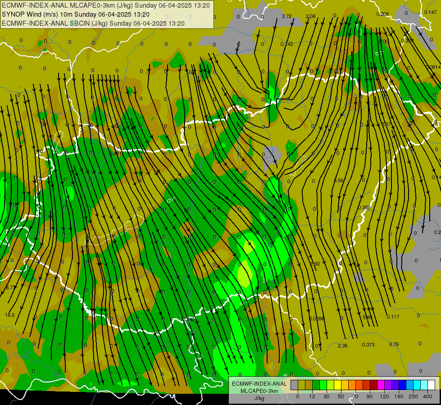Click the 0.142 map value
Screen dimensions: 441x405
click(287, 44)
